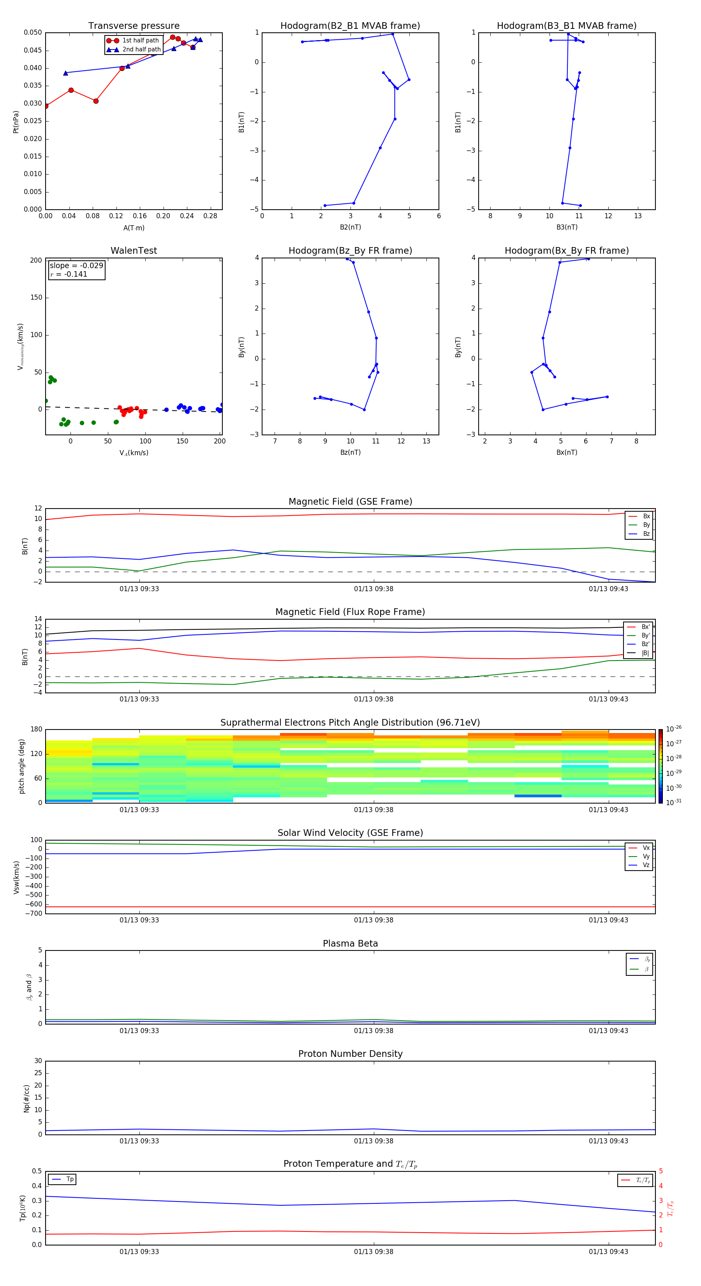Click the 'Magnetic Field (GSE Frame)' title
The height and width of the screenshot is (1286, 701).
pyautogui.click(x=350, y=501)
